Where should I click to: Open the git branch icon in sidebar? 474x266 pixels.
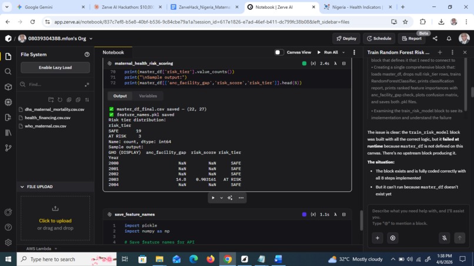click(8, 148)
